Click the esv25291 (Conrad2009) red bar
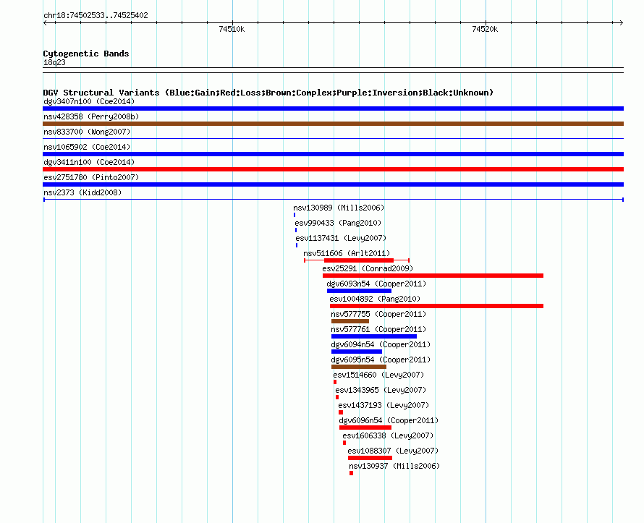 433,276
